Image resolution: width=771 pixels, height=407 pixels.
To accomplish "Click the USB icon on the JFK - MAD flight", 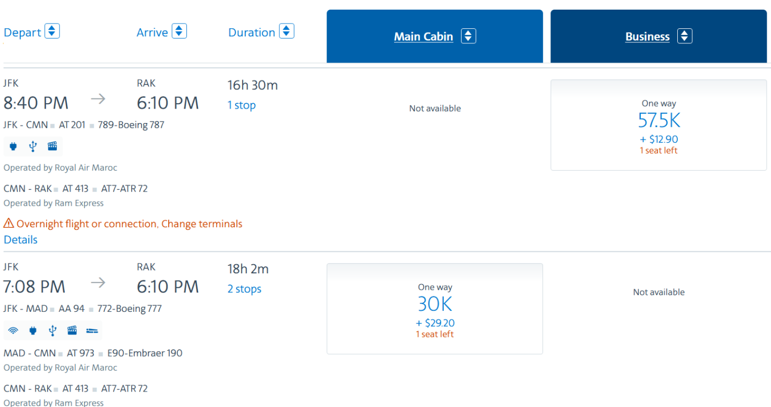I will pyautogui.click(x=52, y=331).
